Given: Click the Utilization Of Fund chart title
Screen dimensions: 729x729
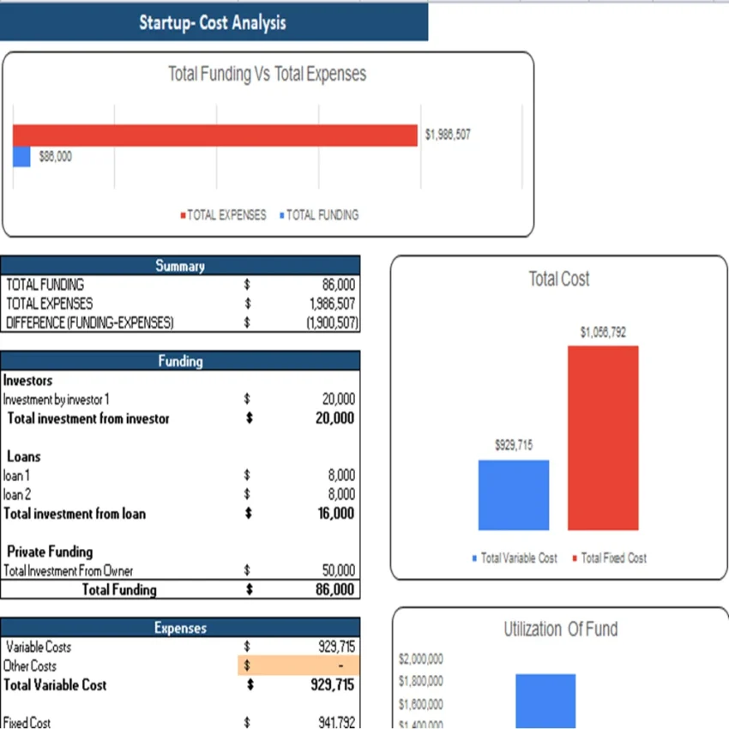Looking at the screenshot, I should [x=558, y=629].
